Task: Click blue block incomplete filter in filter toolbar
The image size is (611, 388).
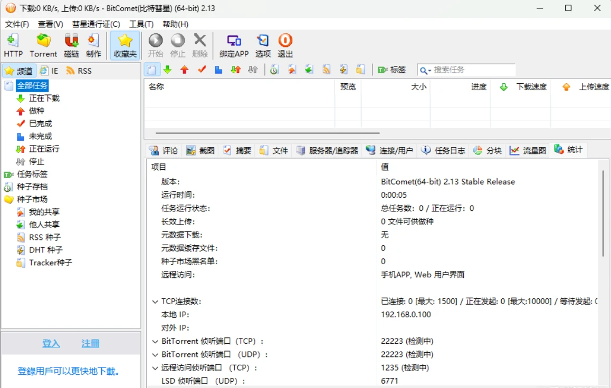Action: 218,70
